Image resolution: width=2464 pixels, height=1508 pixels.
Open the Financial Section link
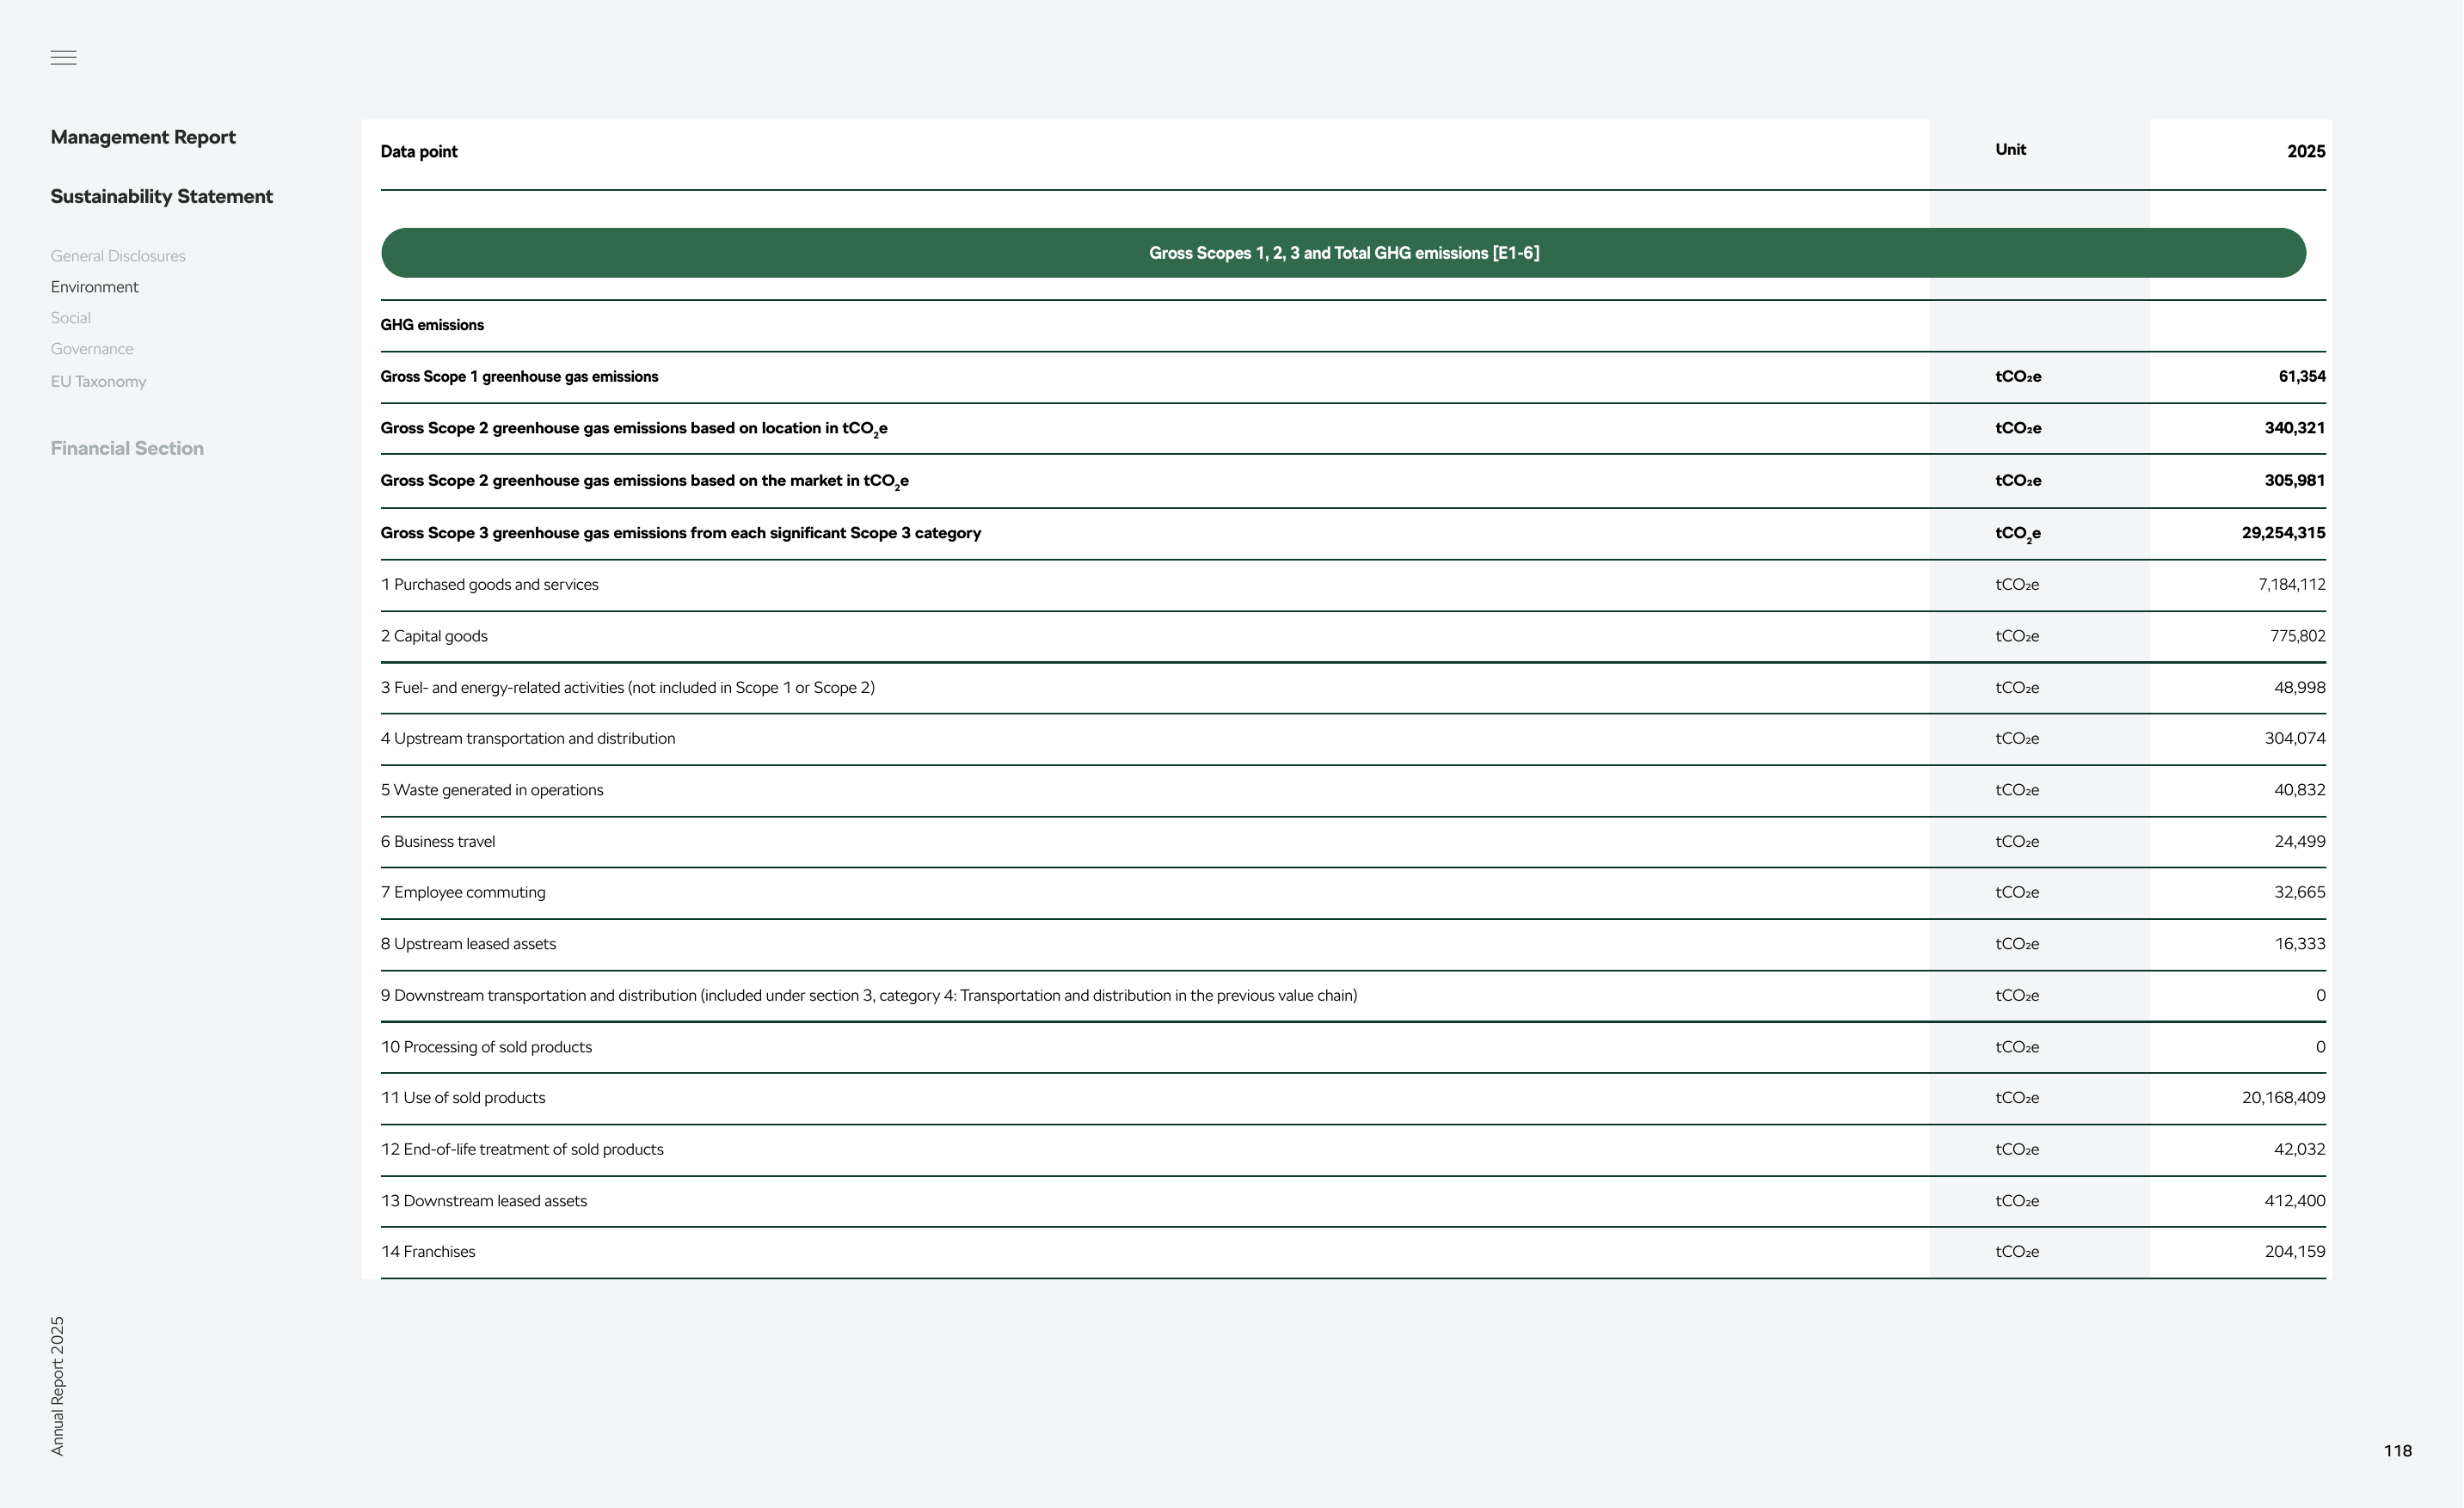coord(127,449)
